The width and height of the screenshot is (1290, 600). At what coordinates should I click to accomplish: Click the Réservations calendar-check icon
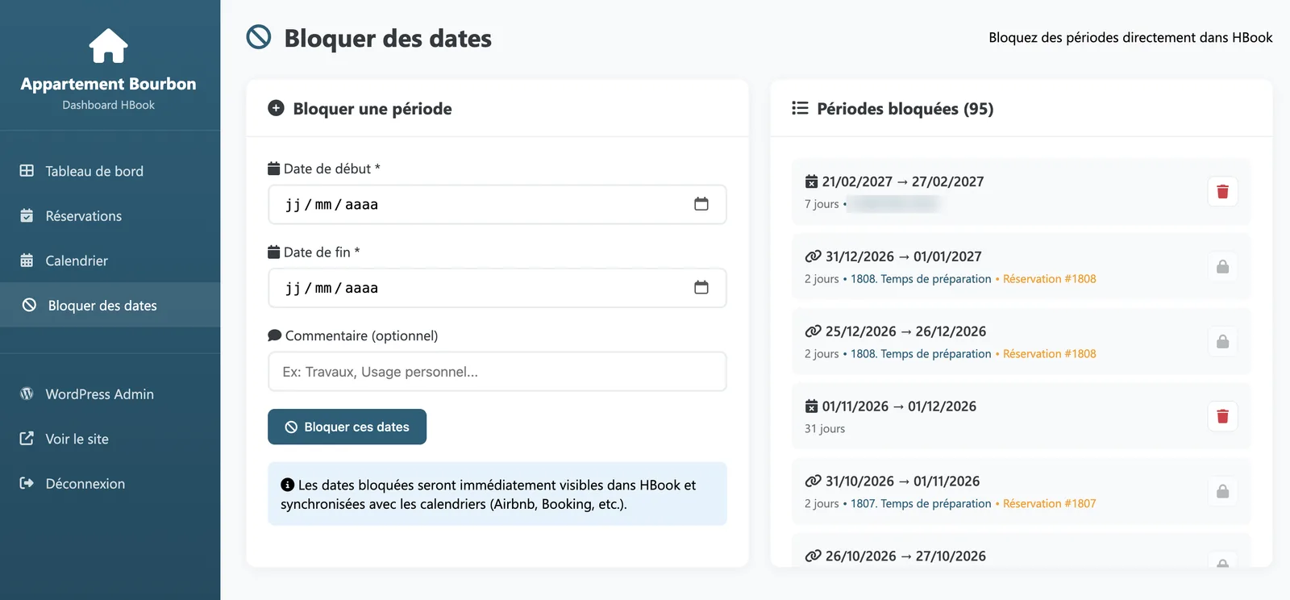pyautogui.click(x=27, y=215)
